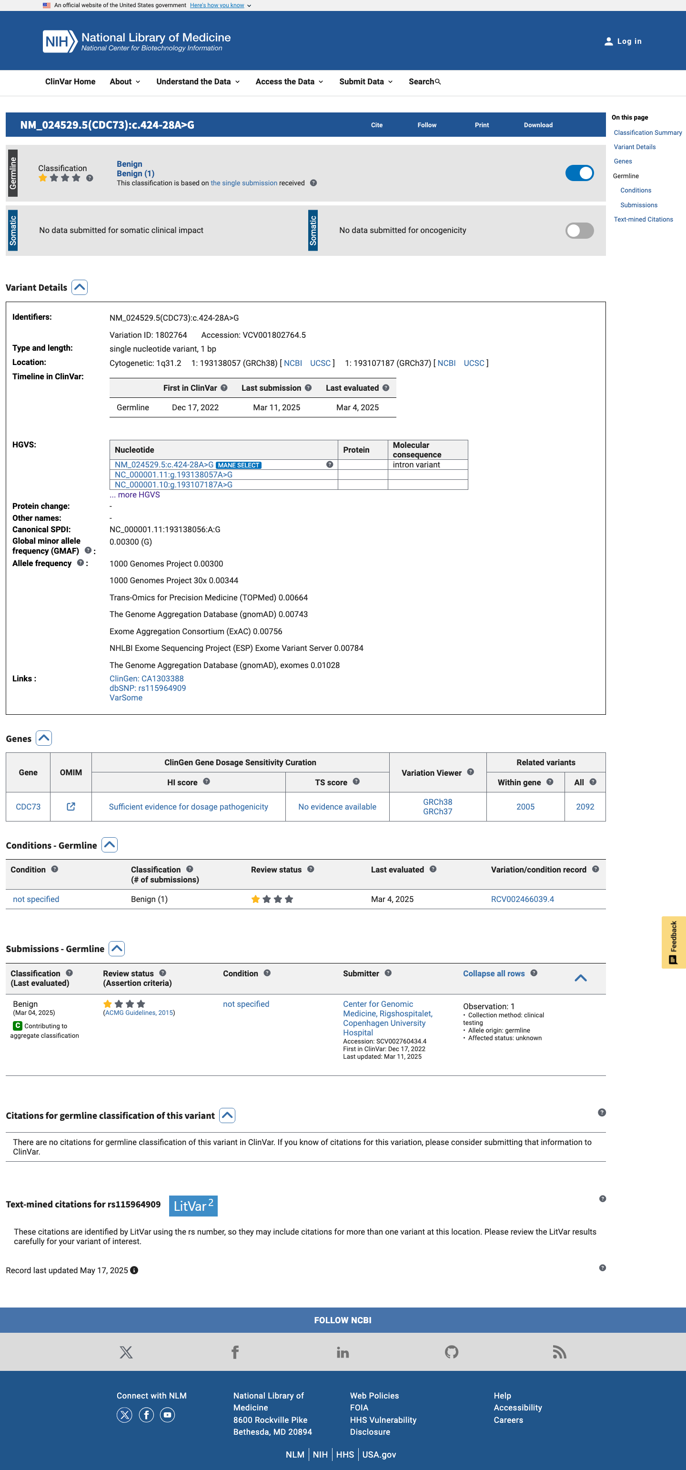The width and height of the screenshot is (686, 1470).
Task: Click Print in the variant header
Action: point(482,125)
